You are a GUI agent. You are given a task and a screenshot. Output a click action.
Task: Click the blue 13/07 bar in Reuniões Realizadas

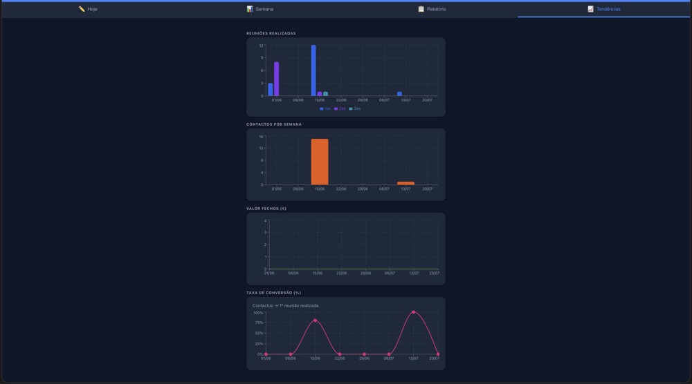coord(399,94)
